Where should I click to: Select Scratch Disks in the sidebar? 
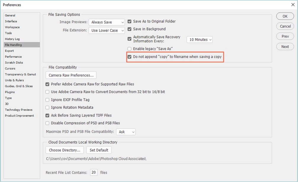point(14,63)
